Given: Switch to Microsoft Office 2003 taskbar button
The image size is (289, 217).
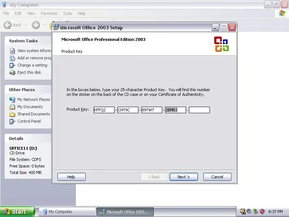Looking at the screenshot, I should coord(125,212).
